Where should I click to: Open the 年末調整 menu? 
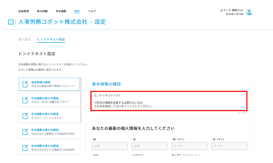click(61, 11)
